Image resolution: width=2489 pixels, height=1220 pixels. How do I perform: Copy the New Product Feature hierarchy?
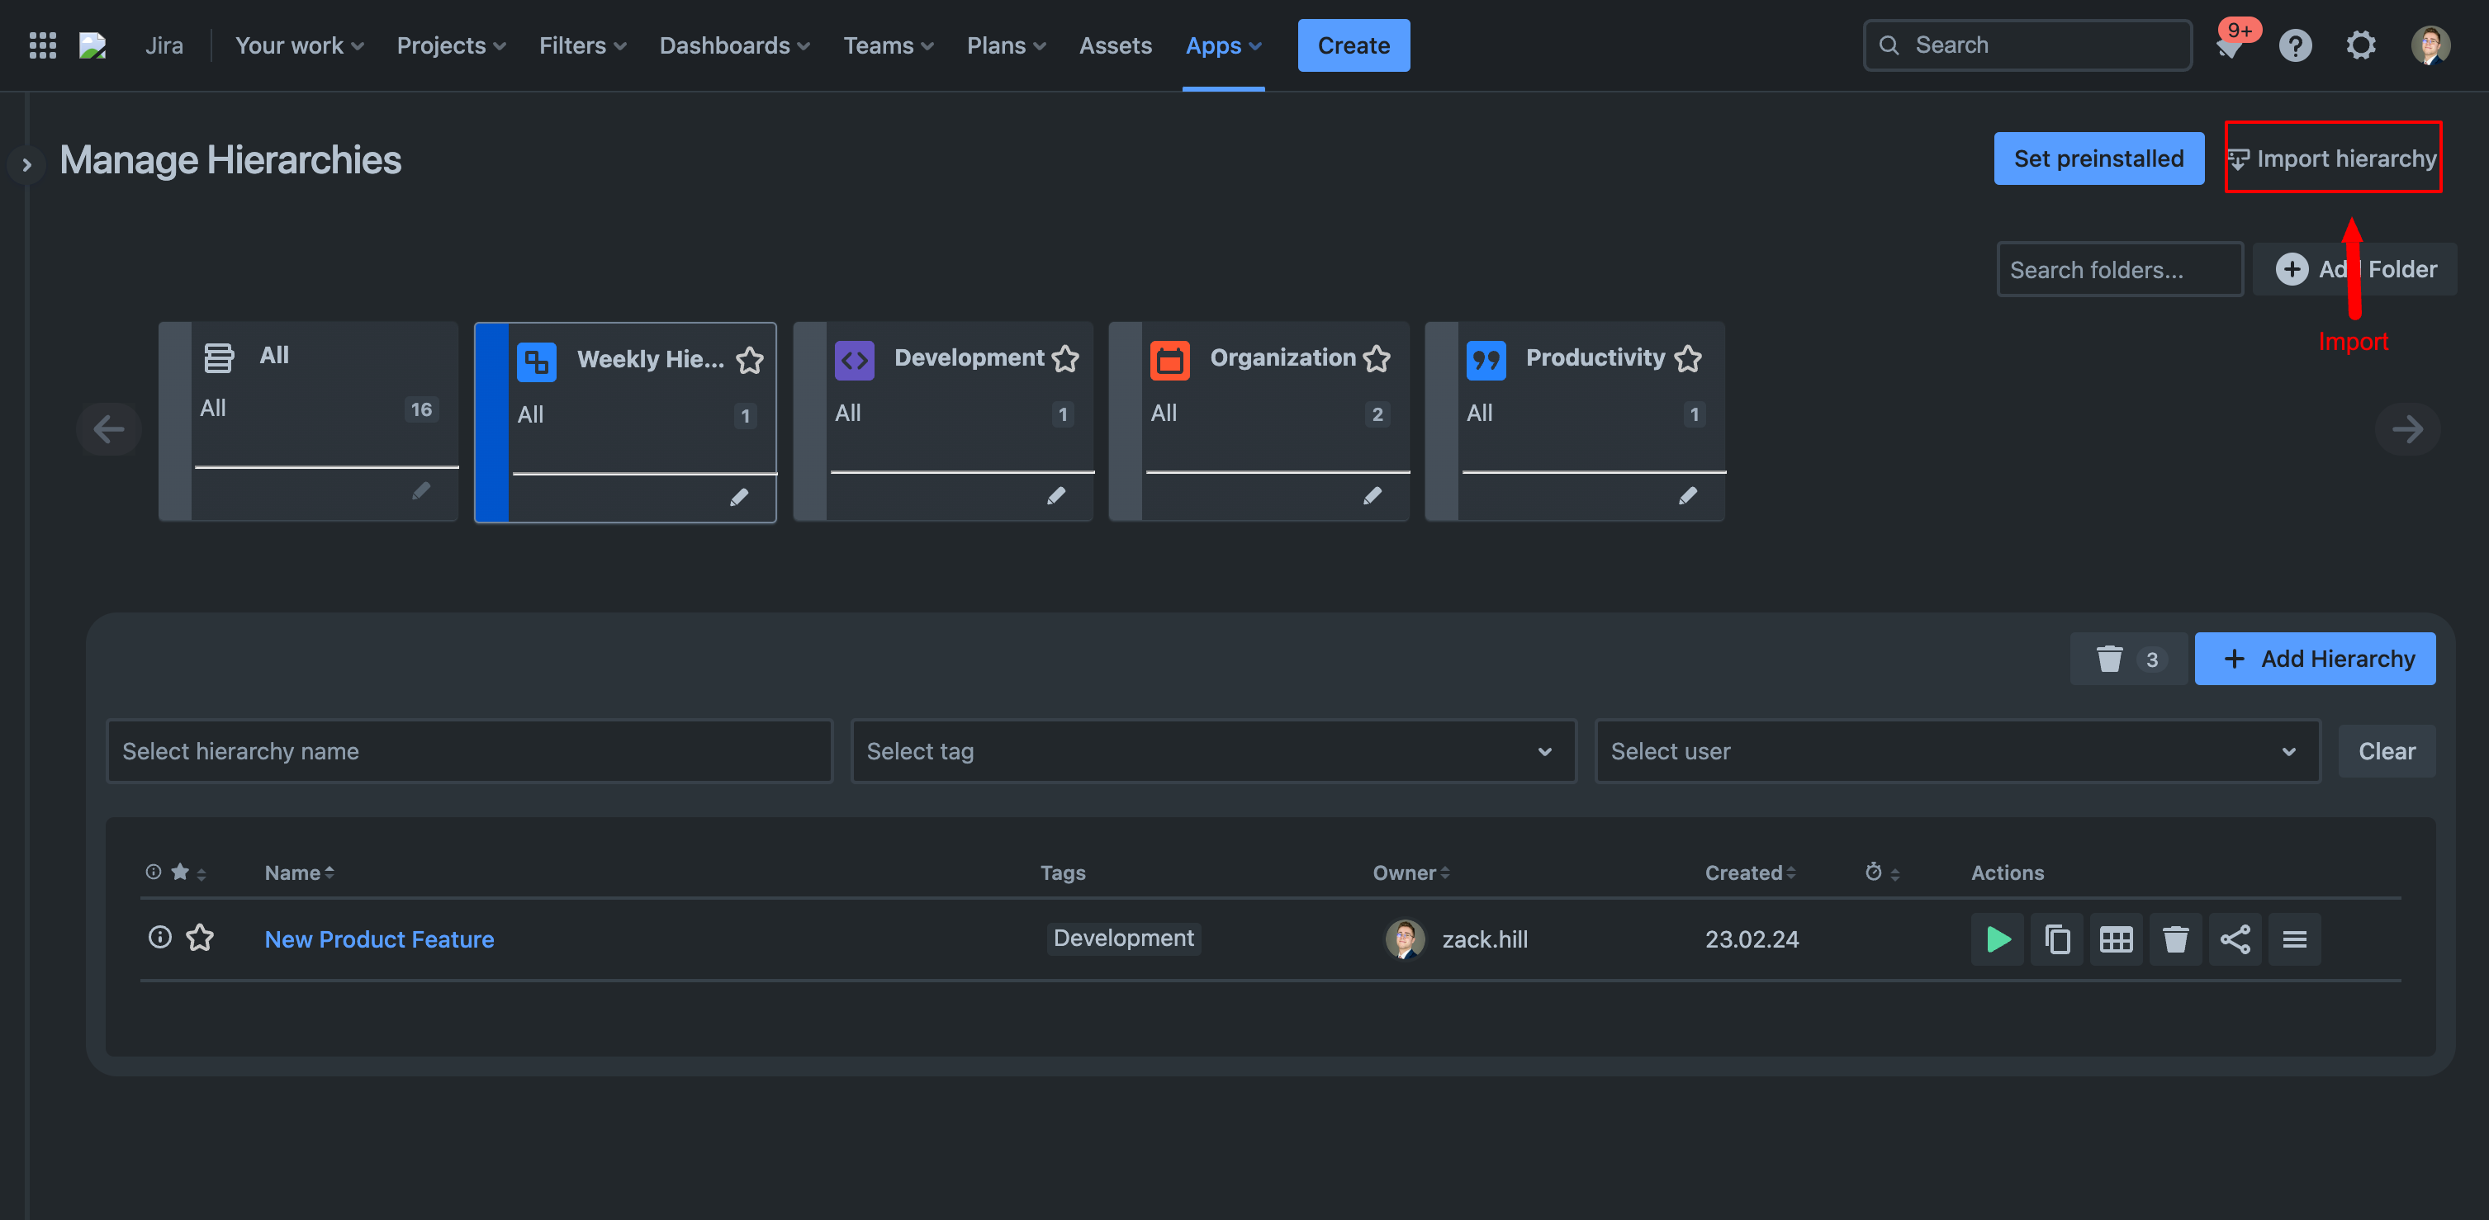click(2057, 939)
